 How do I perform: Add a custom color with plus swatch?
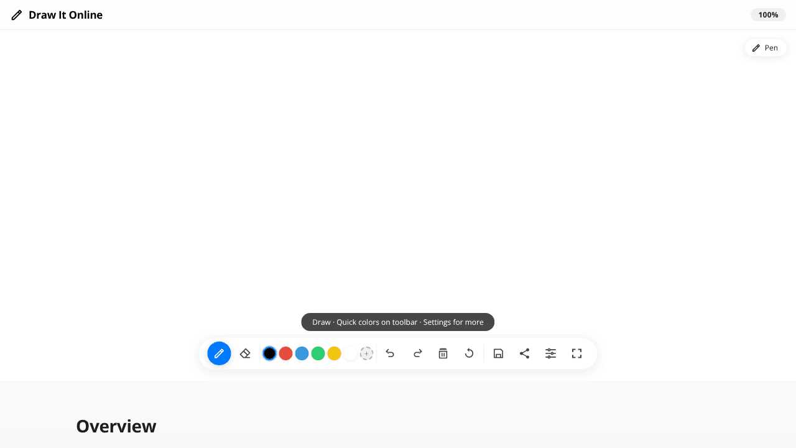point(367,353)
